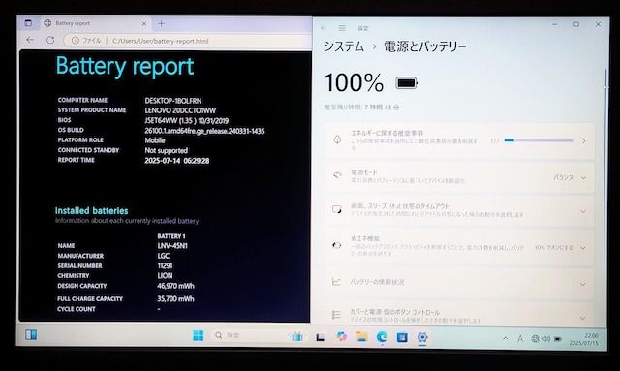Click the システム breadcrumb link
The image size is (620, 371).
coord(344,46)
